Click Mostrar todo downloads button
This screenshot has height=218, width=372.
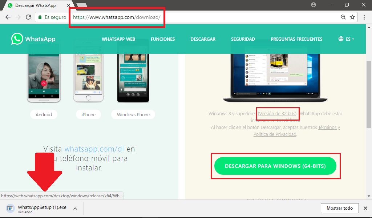pyautogui.click(x=340, y=208)
